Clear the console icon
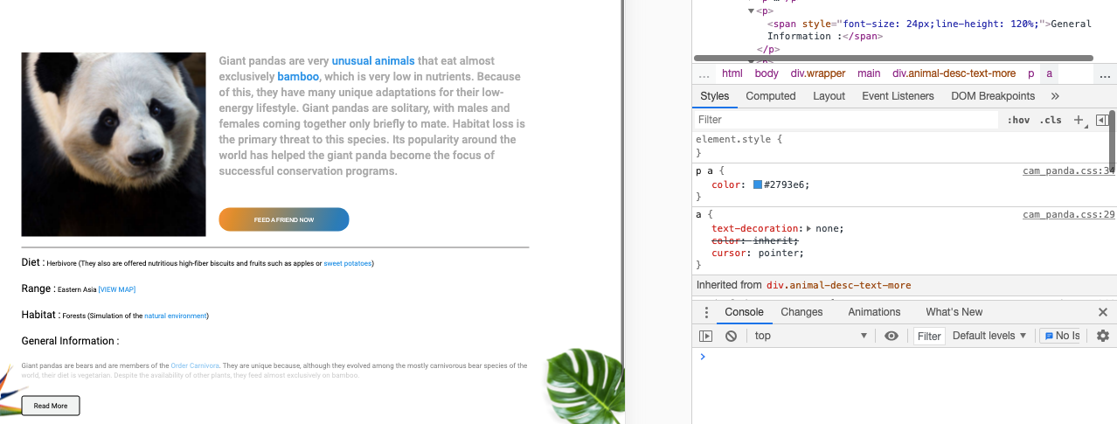This screenshot has height=424, width=1117. coord(731,336)
